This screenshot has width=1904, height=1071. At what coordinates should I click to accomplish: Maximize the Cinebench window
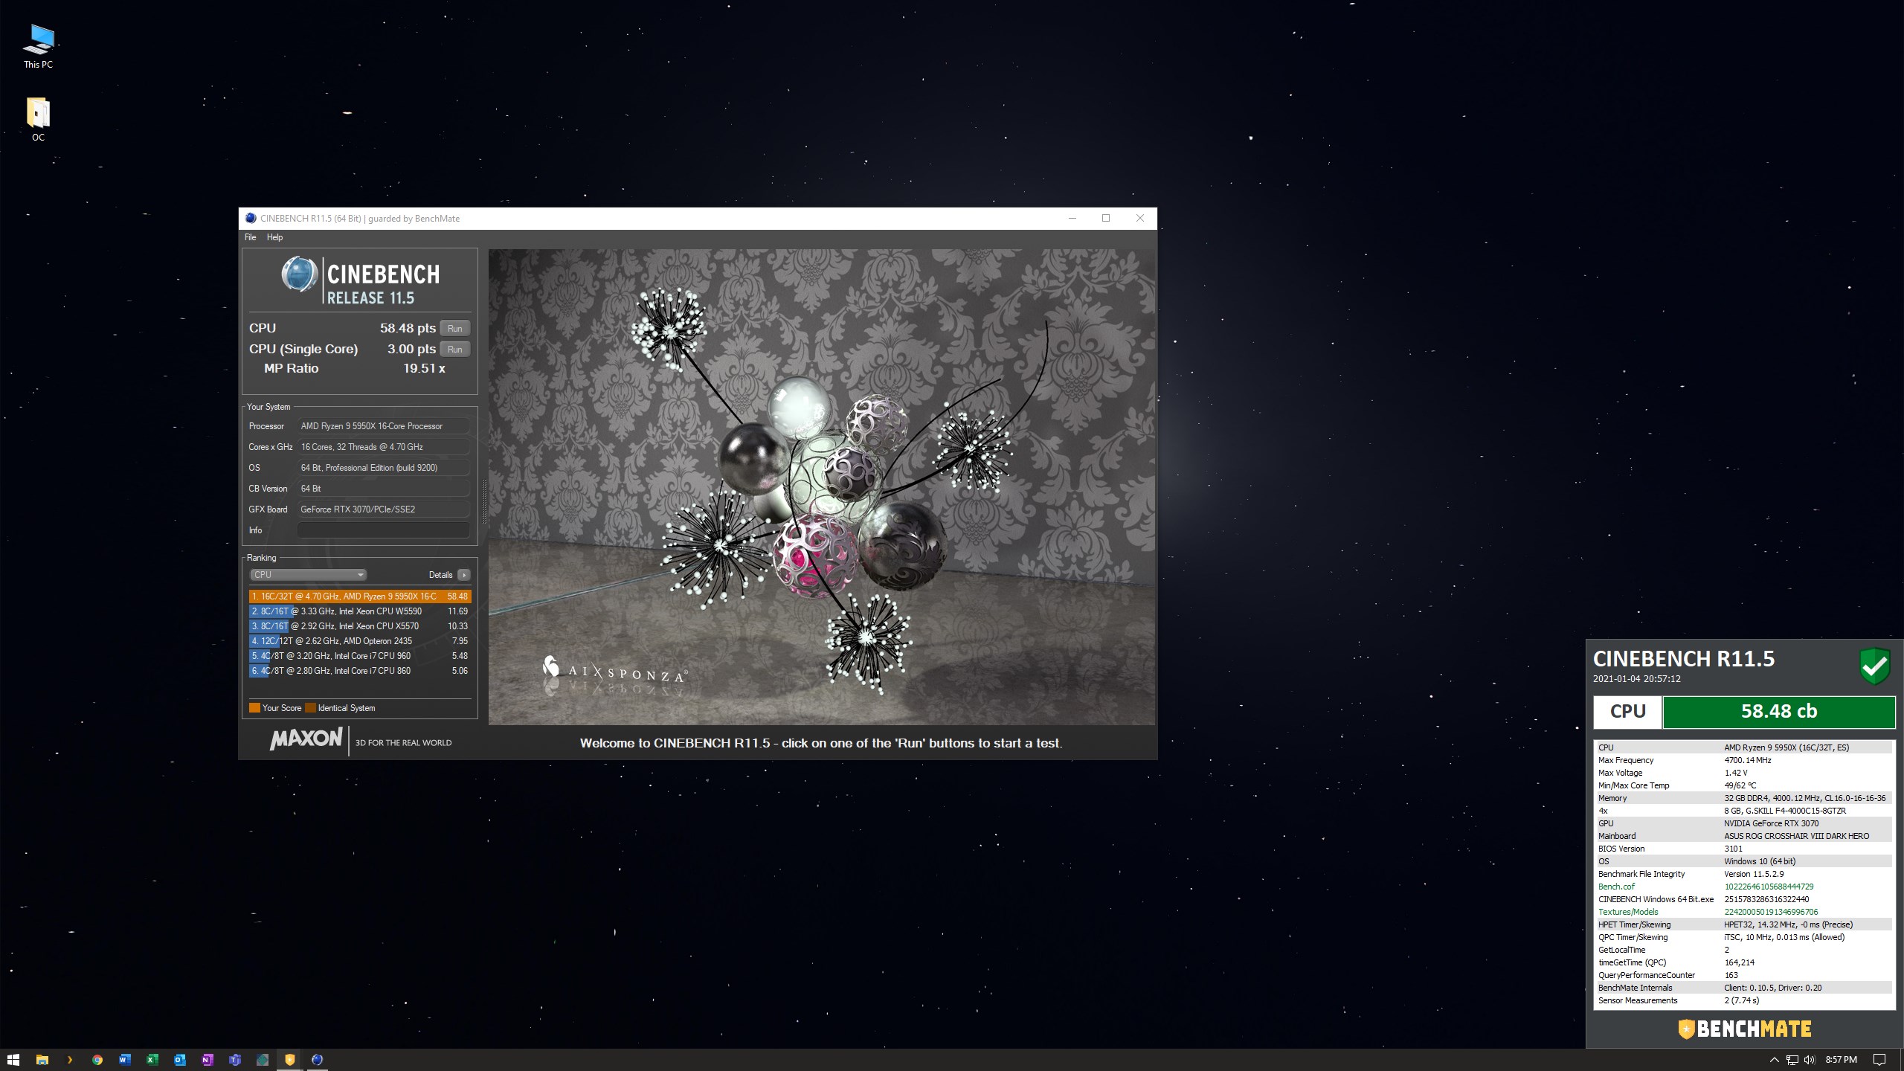tap(1106, 218)
